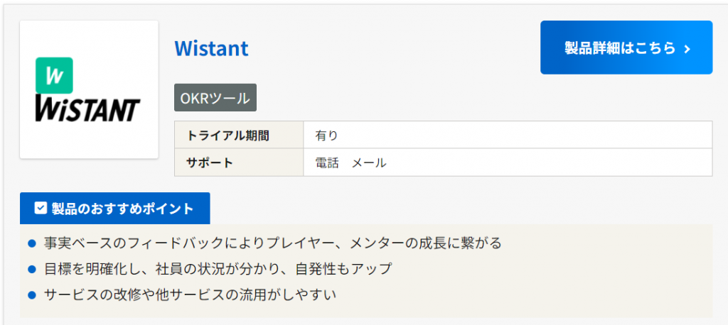Image resolution: width=728 pixels, height=325 pixels.
Task: Click the black WiSTANT wordmark in logo
Action: 88,111
